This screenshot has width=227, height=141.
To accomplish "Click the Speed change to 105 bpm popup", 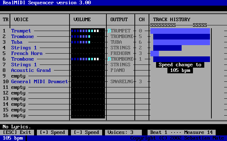I will (180, 68).
